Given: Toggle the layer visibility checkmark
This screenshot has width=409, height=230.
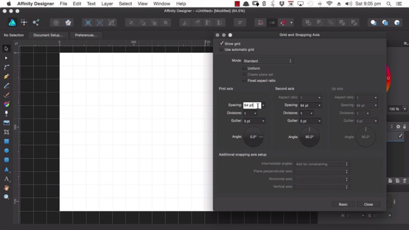Looking at the screenshot, I should tap(400, 136).
